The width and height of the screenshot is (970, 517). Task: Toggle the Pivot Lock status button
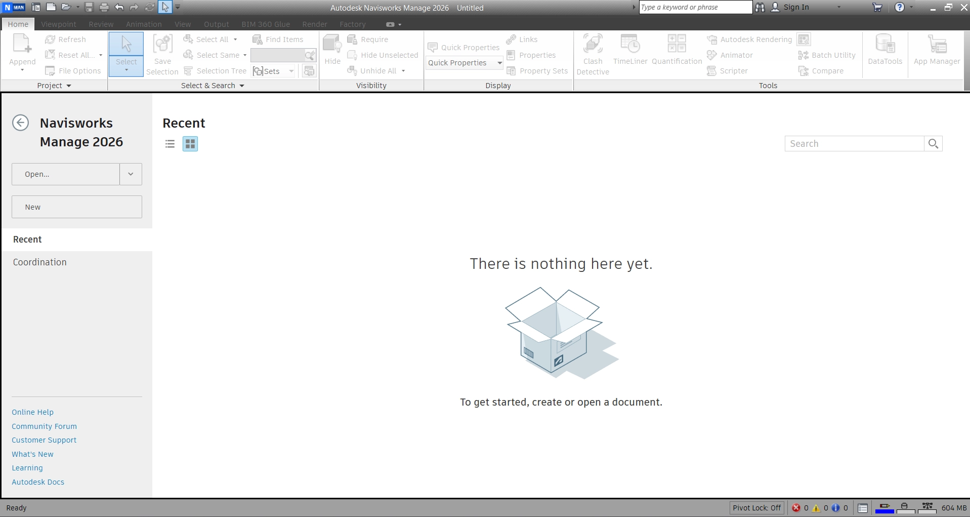coord(756,508)
